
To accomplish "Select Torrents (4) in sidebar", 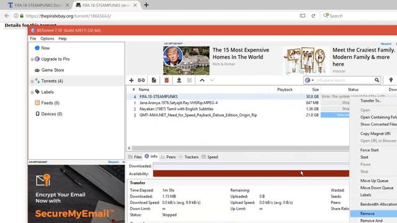I will coord(52,81).
